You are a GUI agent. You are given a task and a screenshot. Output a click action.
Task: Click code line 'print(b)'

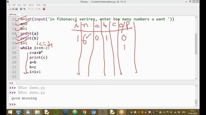click(x=29, y=38)
